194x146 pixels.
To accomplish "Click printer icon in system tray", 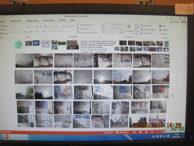I will 154,137.
